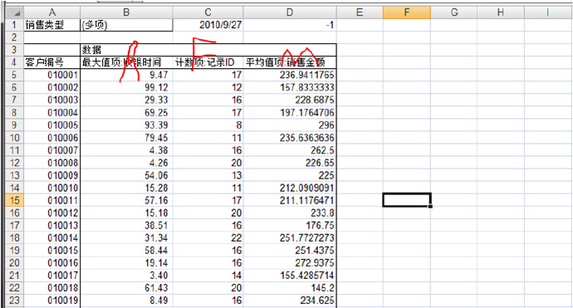Select column B header
The width and height of the screenshot is (573, 308).
pos(126,12)
